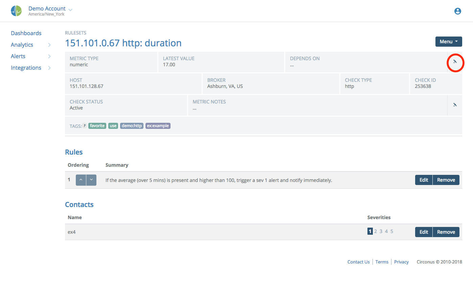The height and width of the screenshot is (300, 473).
Task: Open the Alerts navigation item
Action: 18,56
